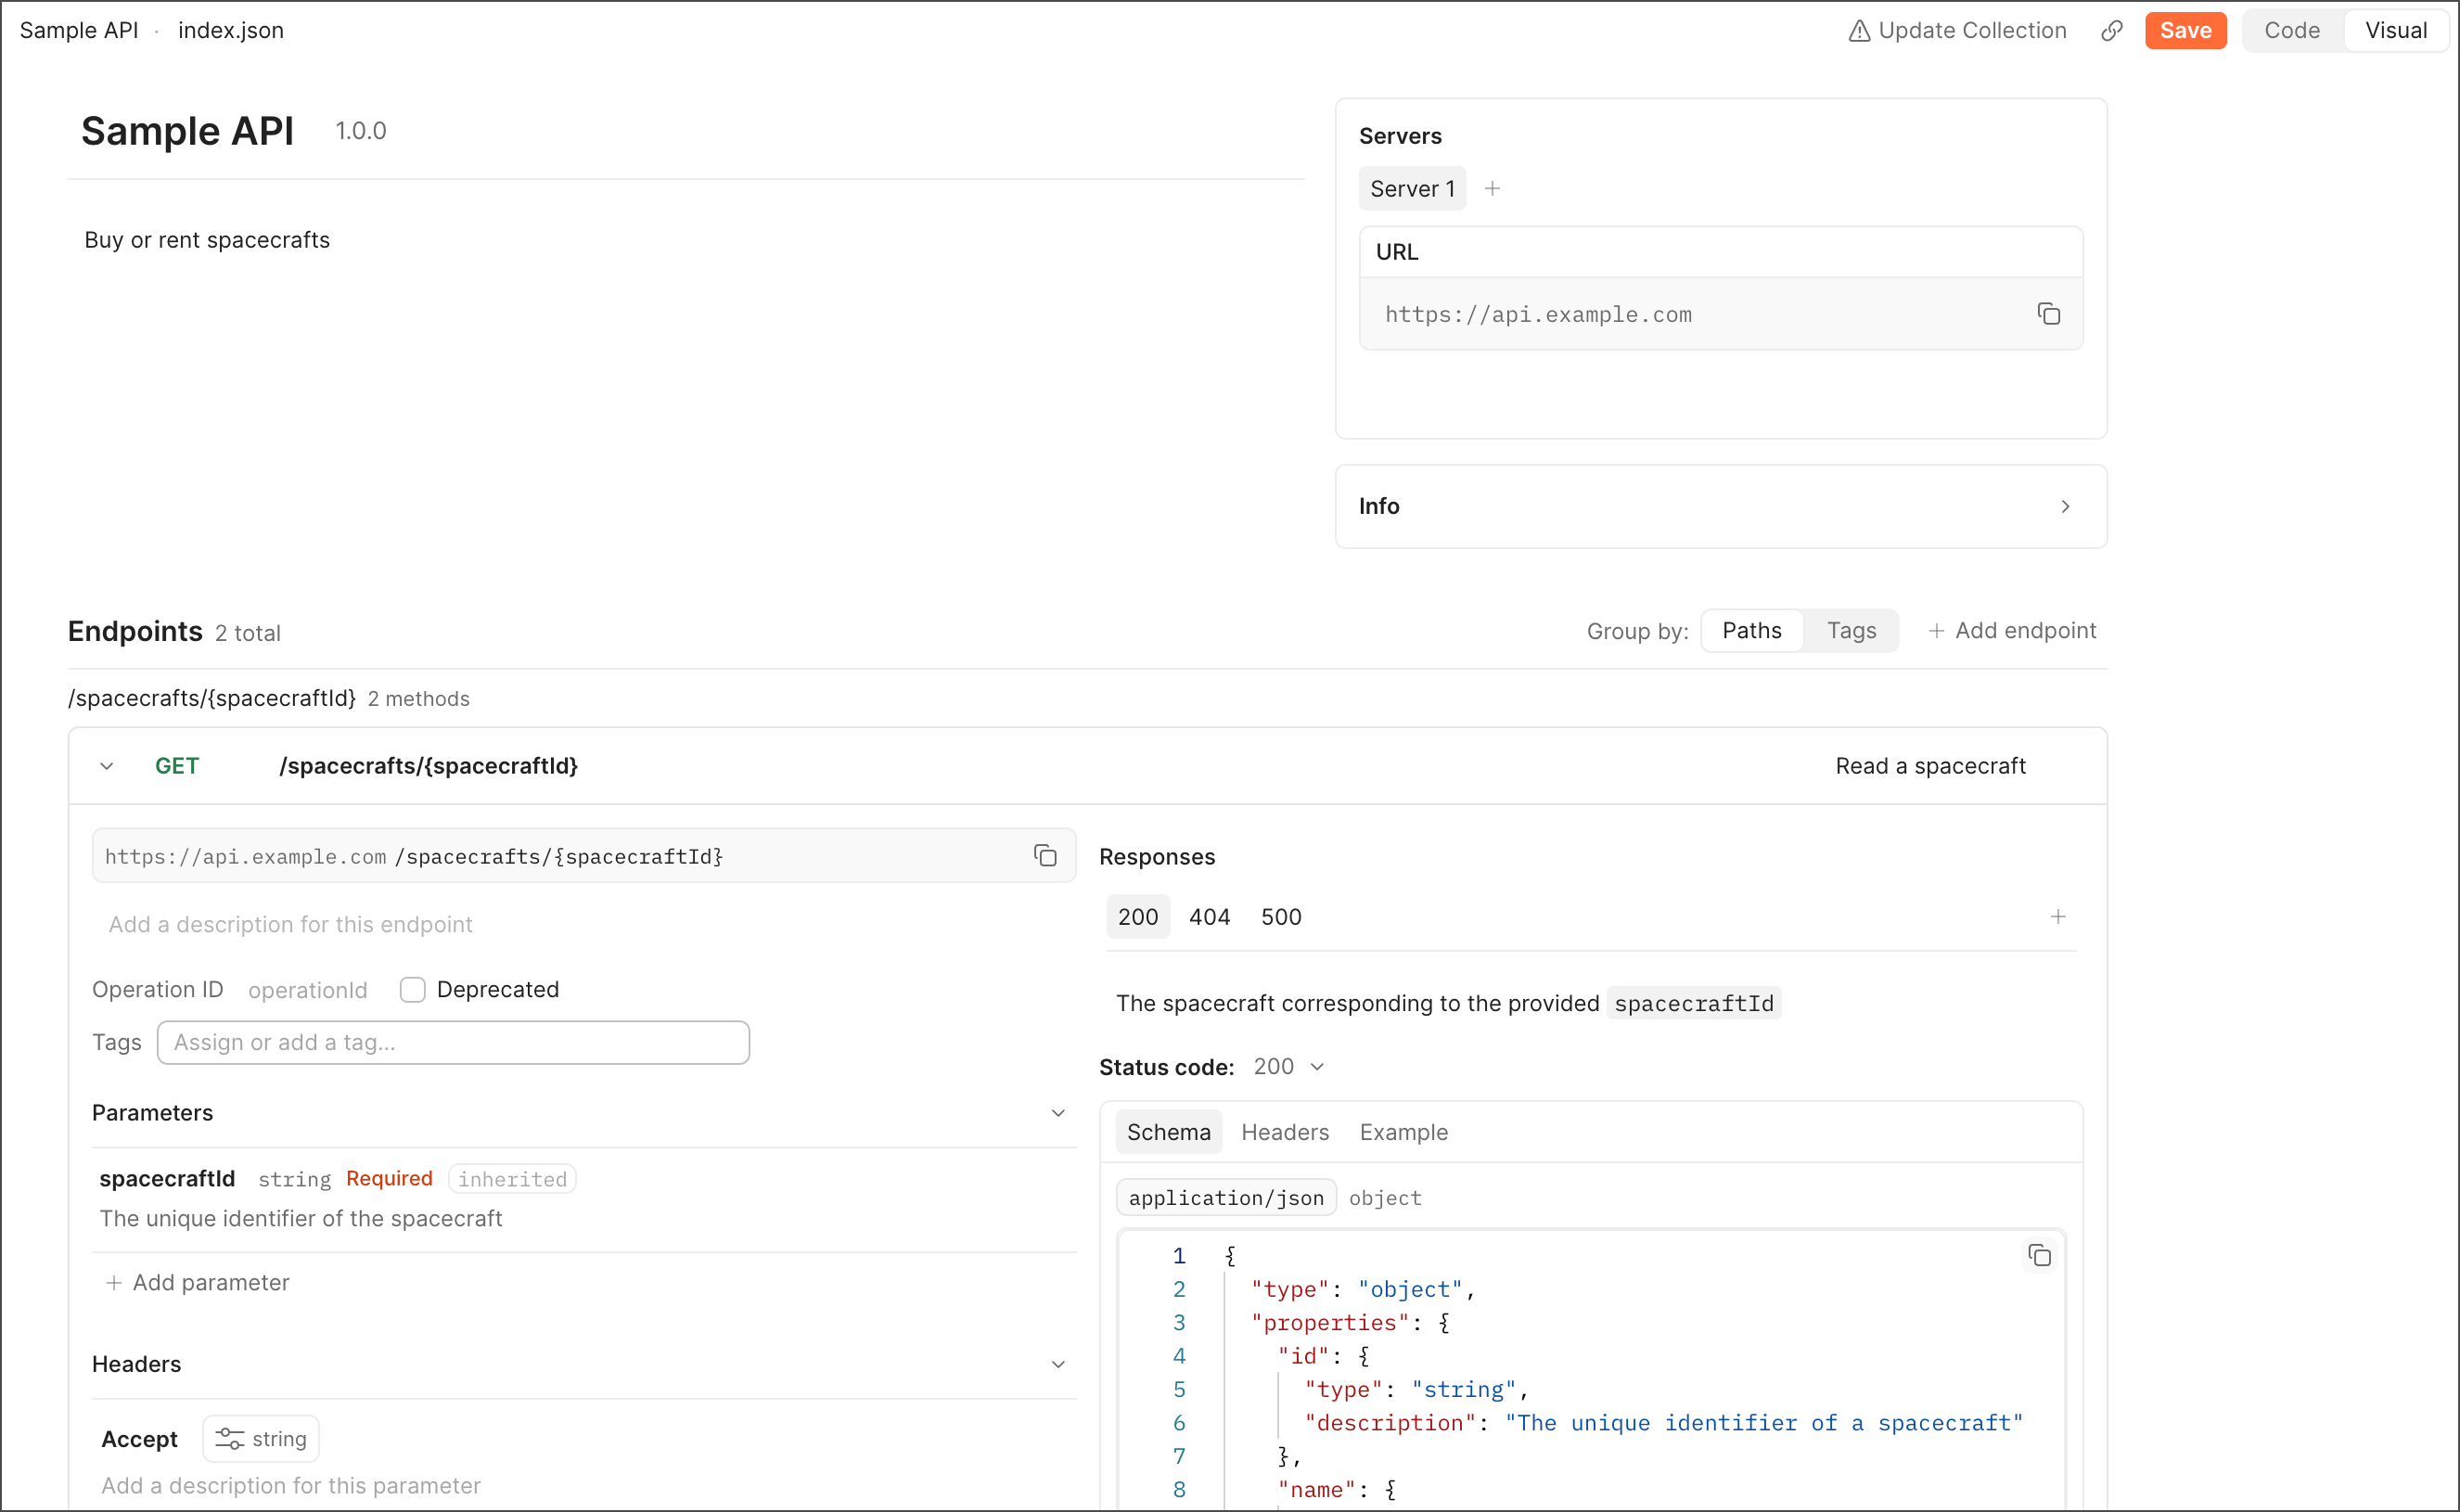
Task: Open the response Headers tab
Action: pyautogui.click(x=1285, y=1132)
